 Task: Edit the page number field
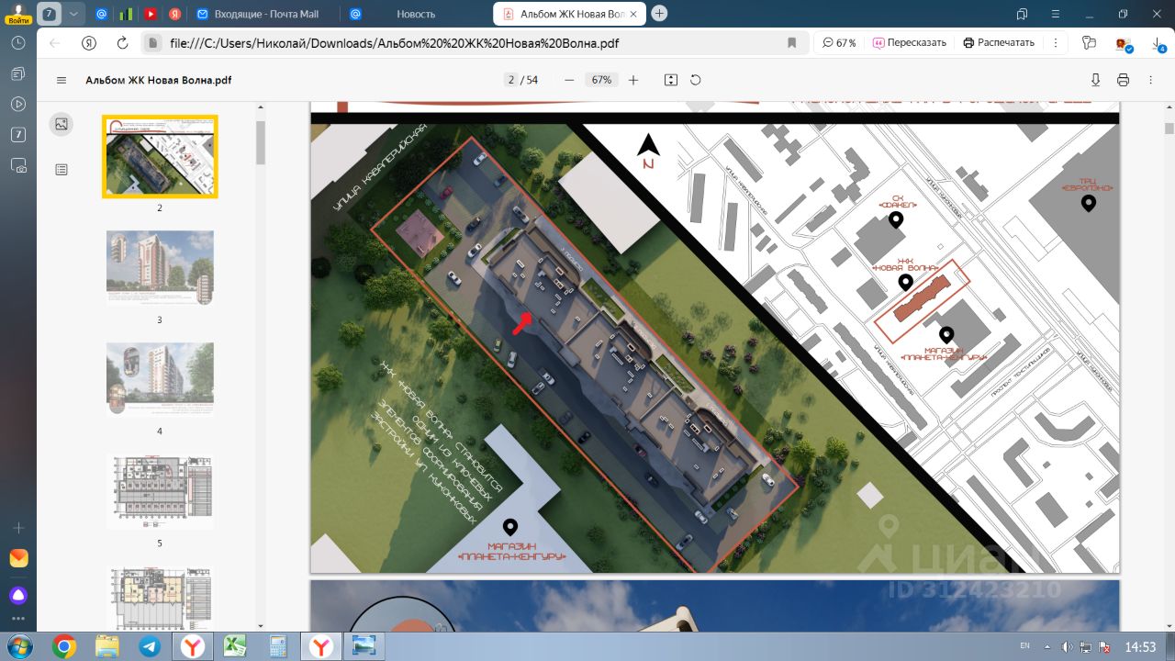[511, 80]
